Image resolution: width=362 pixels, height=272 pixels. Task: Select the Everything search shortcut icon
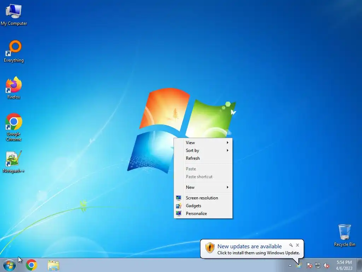click(x=14, y=51)
